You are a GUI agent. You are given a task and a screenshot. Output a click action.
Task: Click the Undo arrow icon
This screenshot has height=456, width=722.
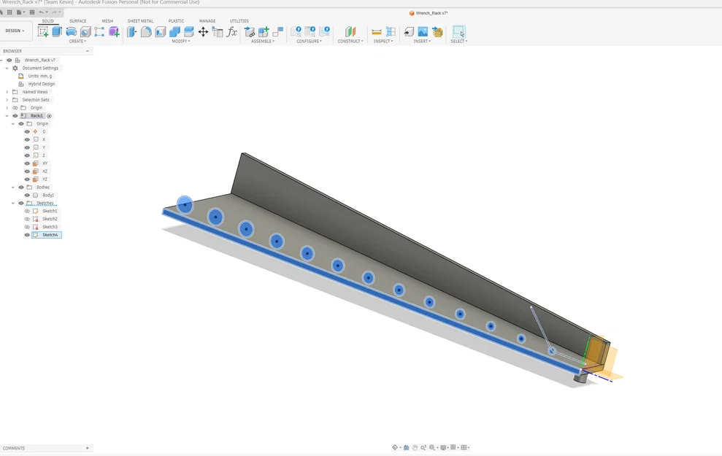[x=42, y=12]
